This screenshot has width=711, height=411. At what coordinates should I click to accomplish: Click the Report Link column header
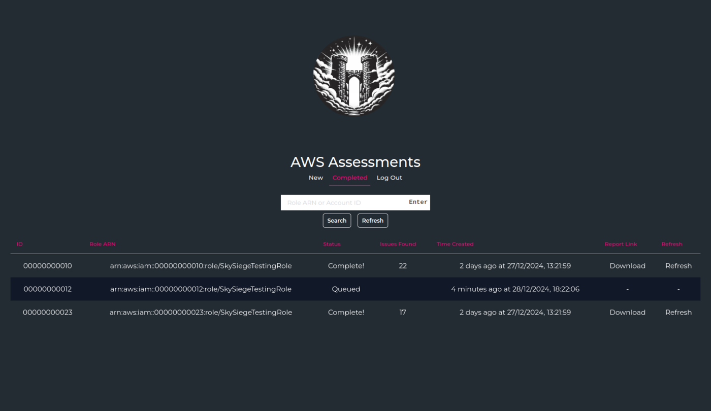[621, 244]
